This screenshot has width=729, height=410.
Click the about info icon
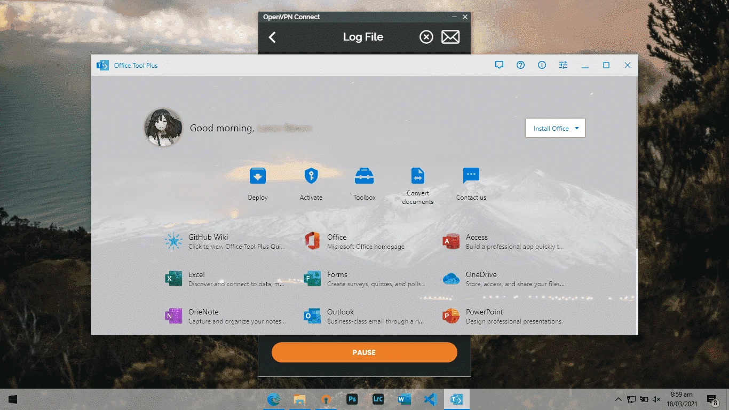point(542,65)
